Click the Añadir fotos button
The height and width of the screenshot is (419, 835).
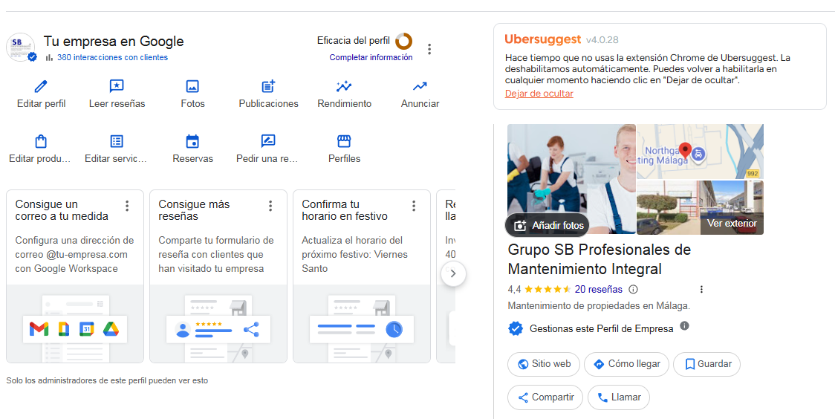tap(548, 225)
